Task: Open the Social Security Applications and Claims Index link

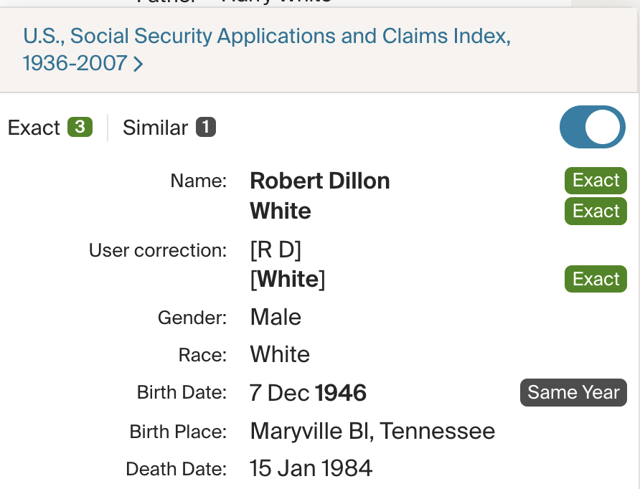Action: click(x=266, y=37)
